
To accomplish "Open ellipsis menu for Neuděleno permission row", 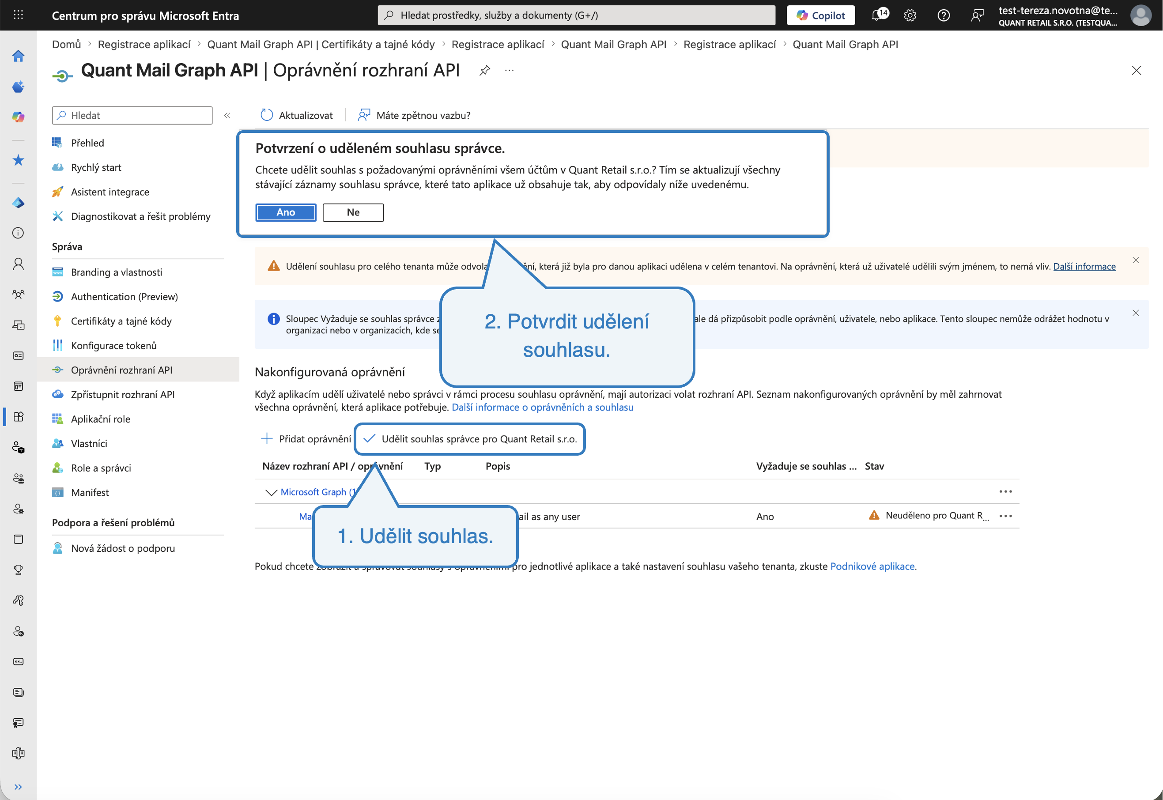I will 1006,516.
